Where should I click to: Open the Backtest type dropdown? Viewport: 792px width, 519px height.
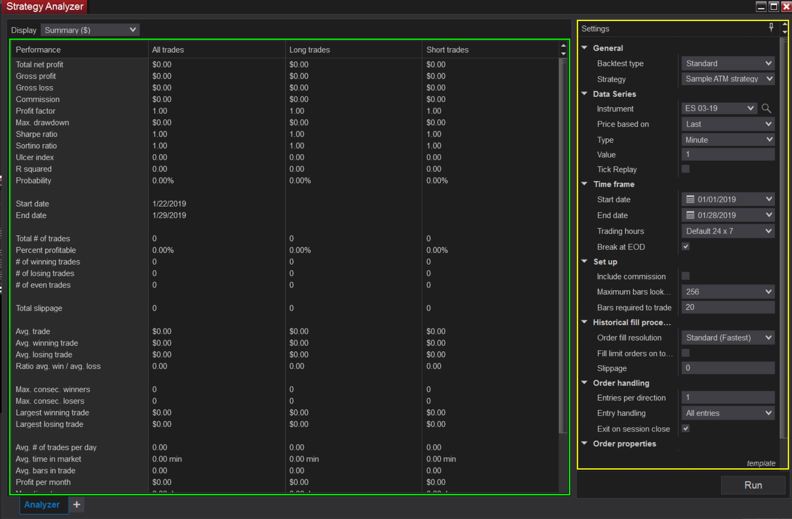[728, 63]
